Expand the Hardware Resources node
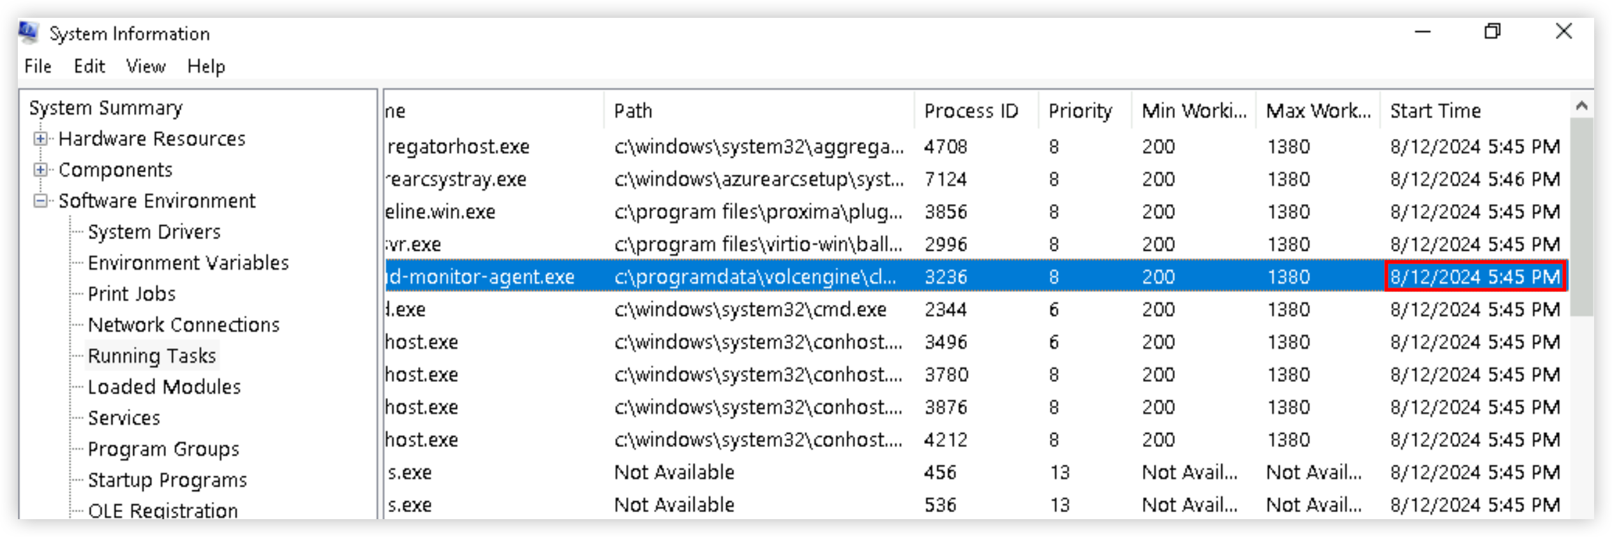Viewport: 1612px width, 537px height. coord(40,138)
